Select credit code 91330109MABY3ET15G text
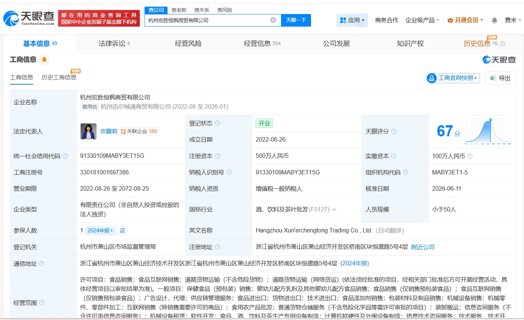This screenshot has width=524, height=320. coord(112,156)
